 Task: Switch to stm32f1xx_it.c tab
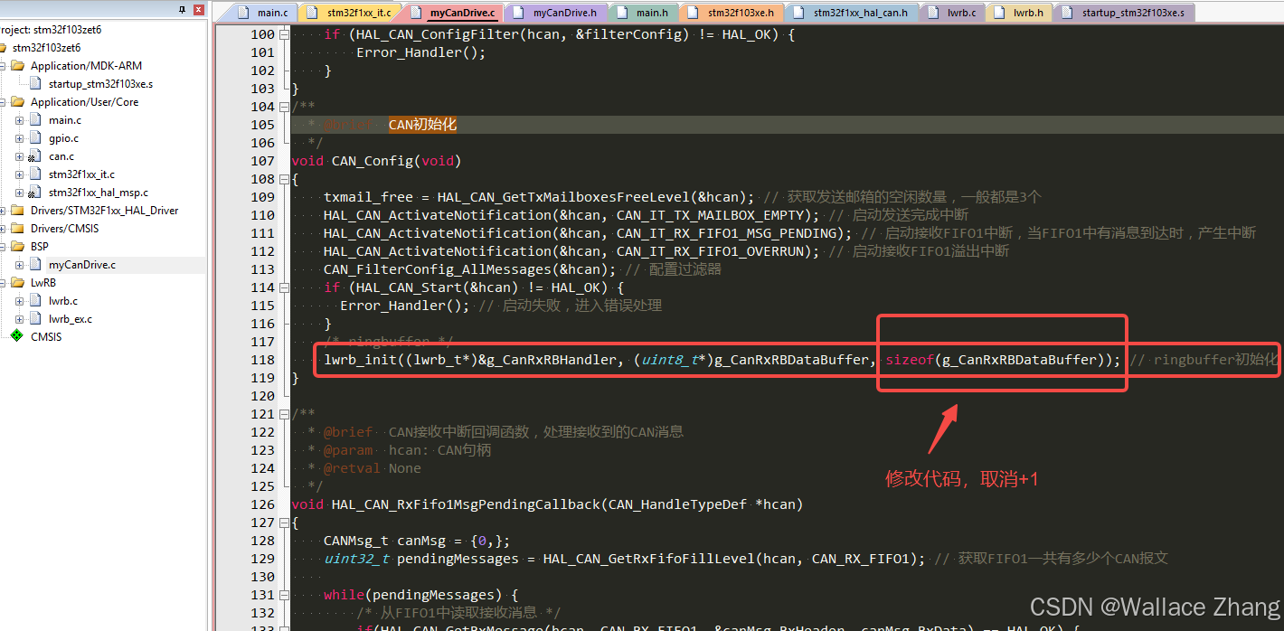coord(351,13)
